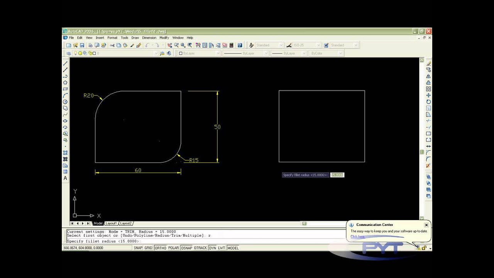Image resolution: width=494 pixels, height=278 pixels.
Task: Toggle LWT lineweight display
Action: (222, 248)
